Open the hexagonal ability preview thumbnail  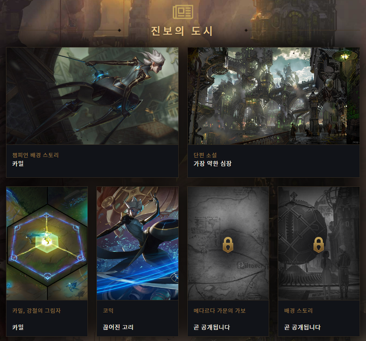click(x=47, y=243)
